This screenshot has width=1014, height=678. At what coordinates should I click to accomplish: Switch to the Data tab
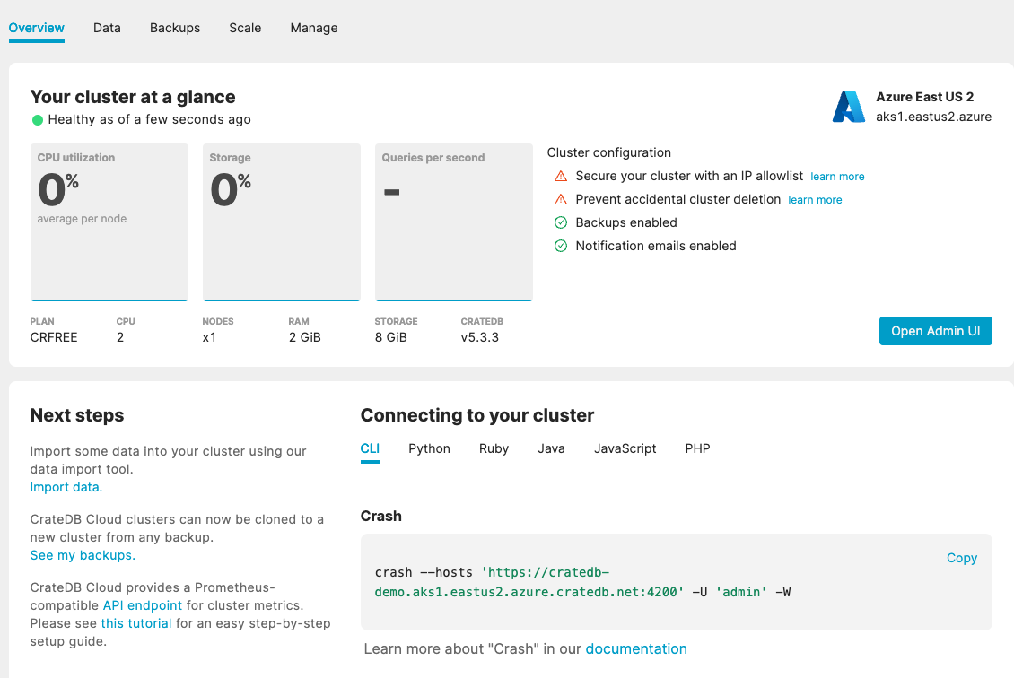(107, 28)
